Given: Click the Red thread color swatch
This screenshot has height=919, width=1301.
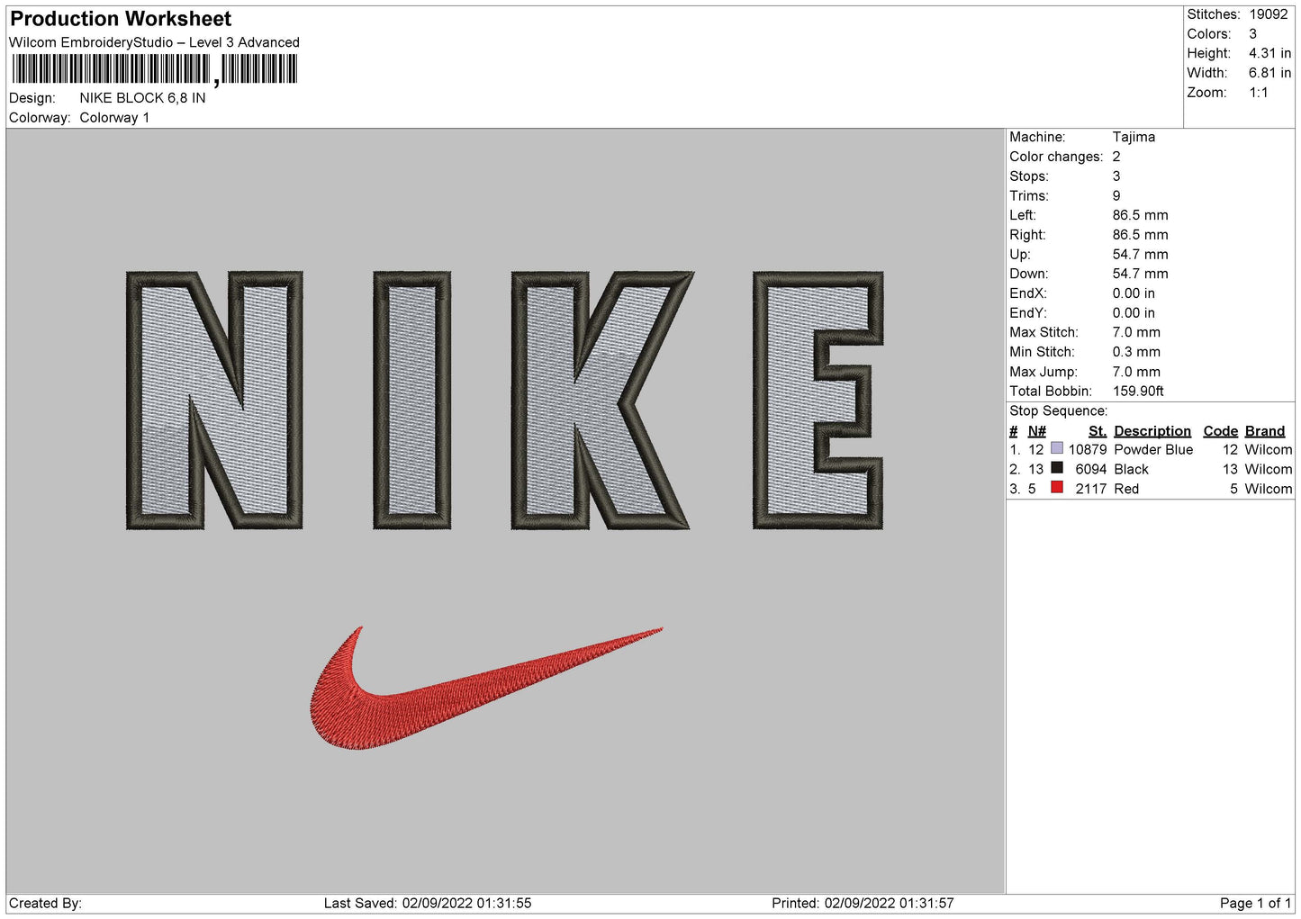Looking at the screenshot, I should [1057, 488].
